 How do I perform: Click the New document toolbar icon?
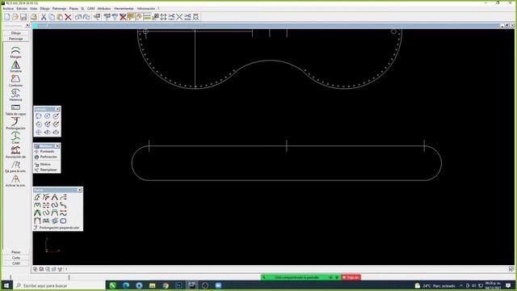point(7,17)
